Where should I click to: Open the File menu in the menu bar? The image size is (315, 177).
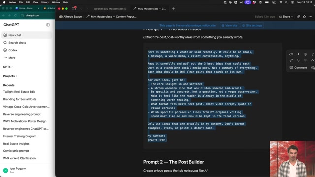tap(21, 2)
